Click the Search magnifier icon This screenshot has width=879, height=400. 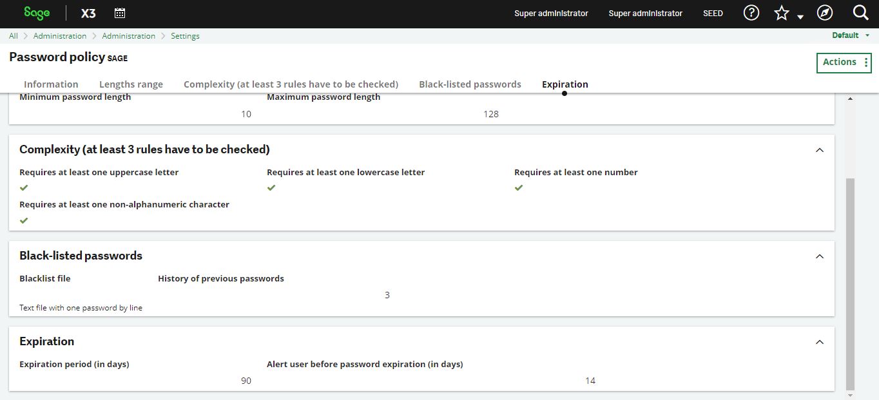860,13
